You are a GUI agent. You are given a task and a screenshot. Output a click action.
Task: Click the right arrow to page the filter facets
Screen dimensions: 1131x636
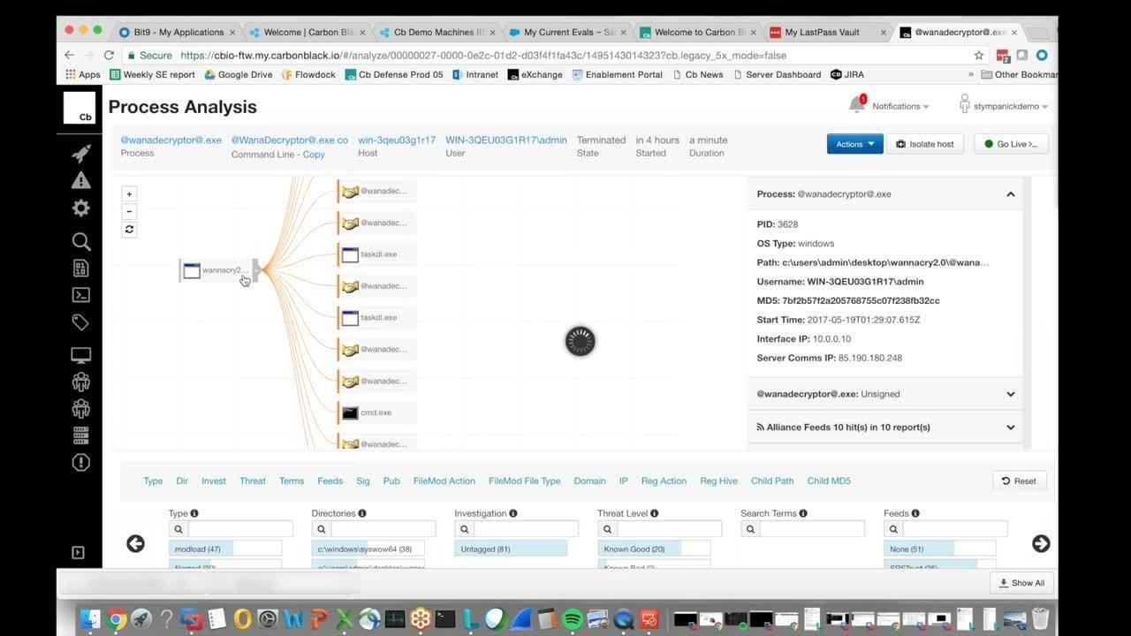1041,543
